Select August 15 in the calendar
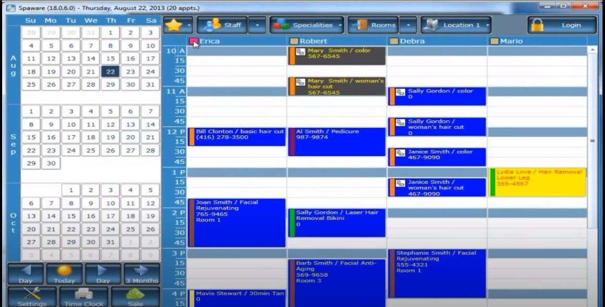 tap(111, 59)
